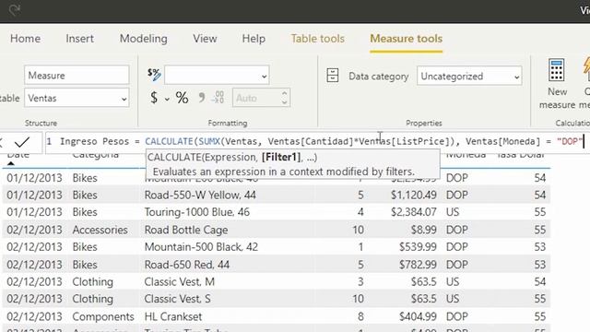Open the Help tab
The height and width of the screenshot is (332, 590).
point(254,39)
